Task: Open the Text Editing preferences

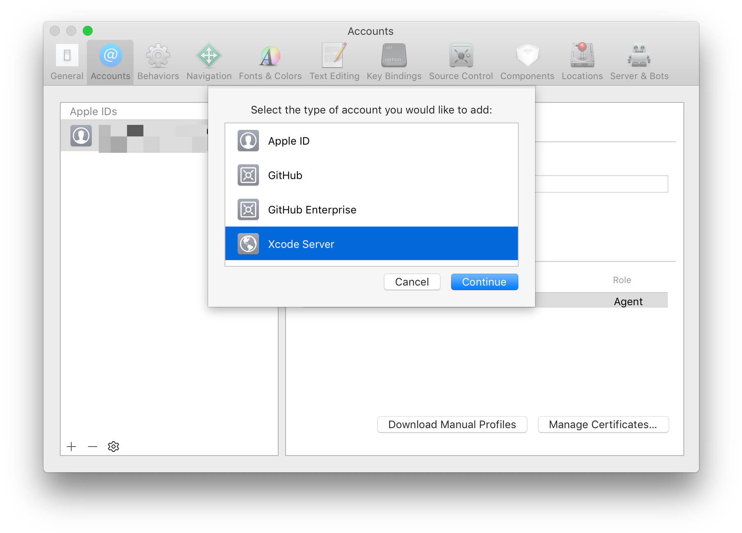Action: click(x=334, y=61)
